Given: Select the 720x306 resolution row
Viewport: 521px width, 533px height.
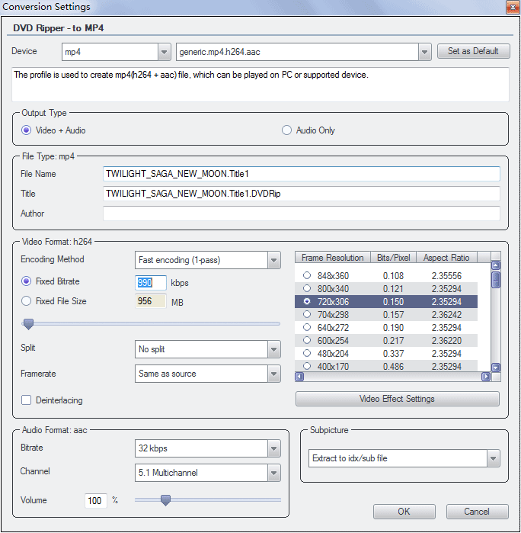Looking at the screenshot, I should pyautogui.click(x=386, y=301).
